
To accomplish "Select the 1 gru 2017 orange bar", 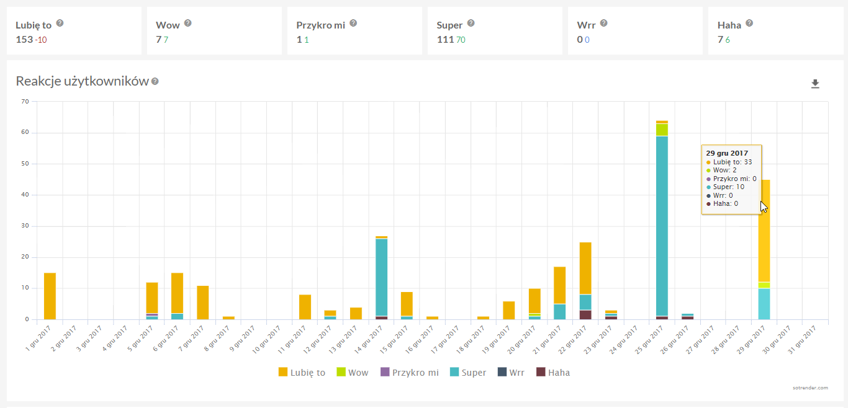I will point(50,296).
